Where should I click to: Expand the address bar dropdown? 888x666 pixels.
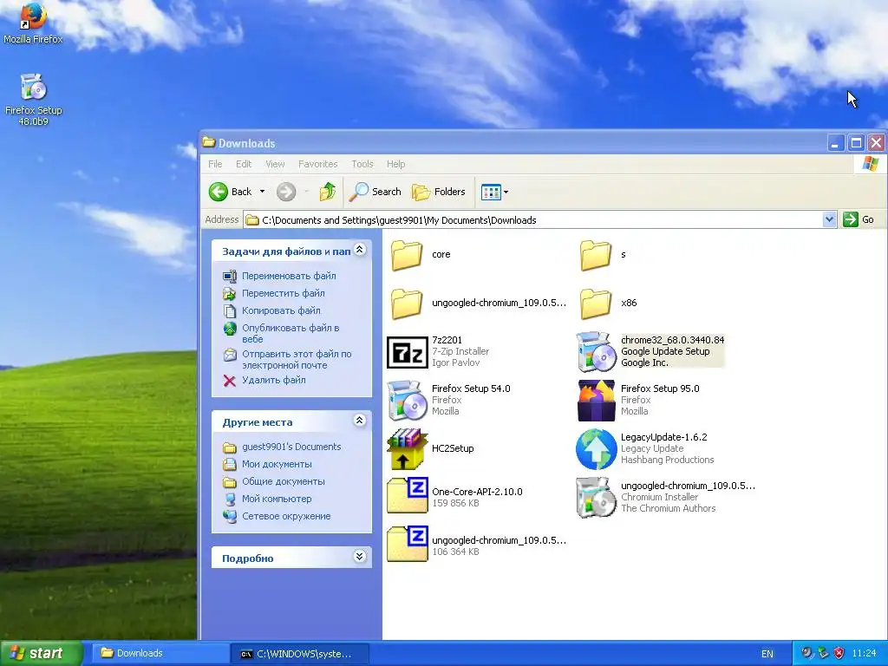click(x=829, y=219)
